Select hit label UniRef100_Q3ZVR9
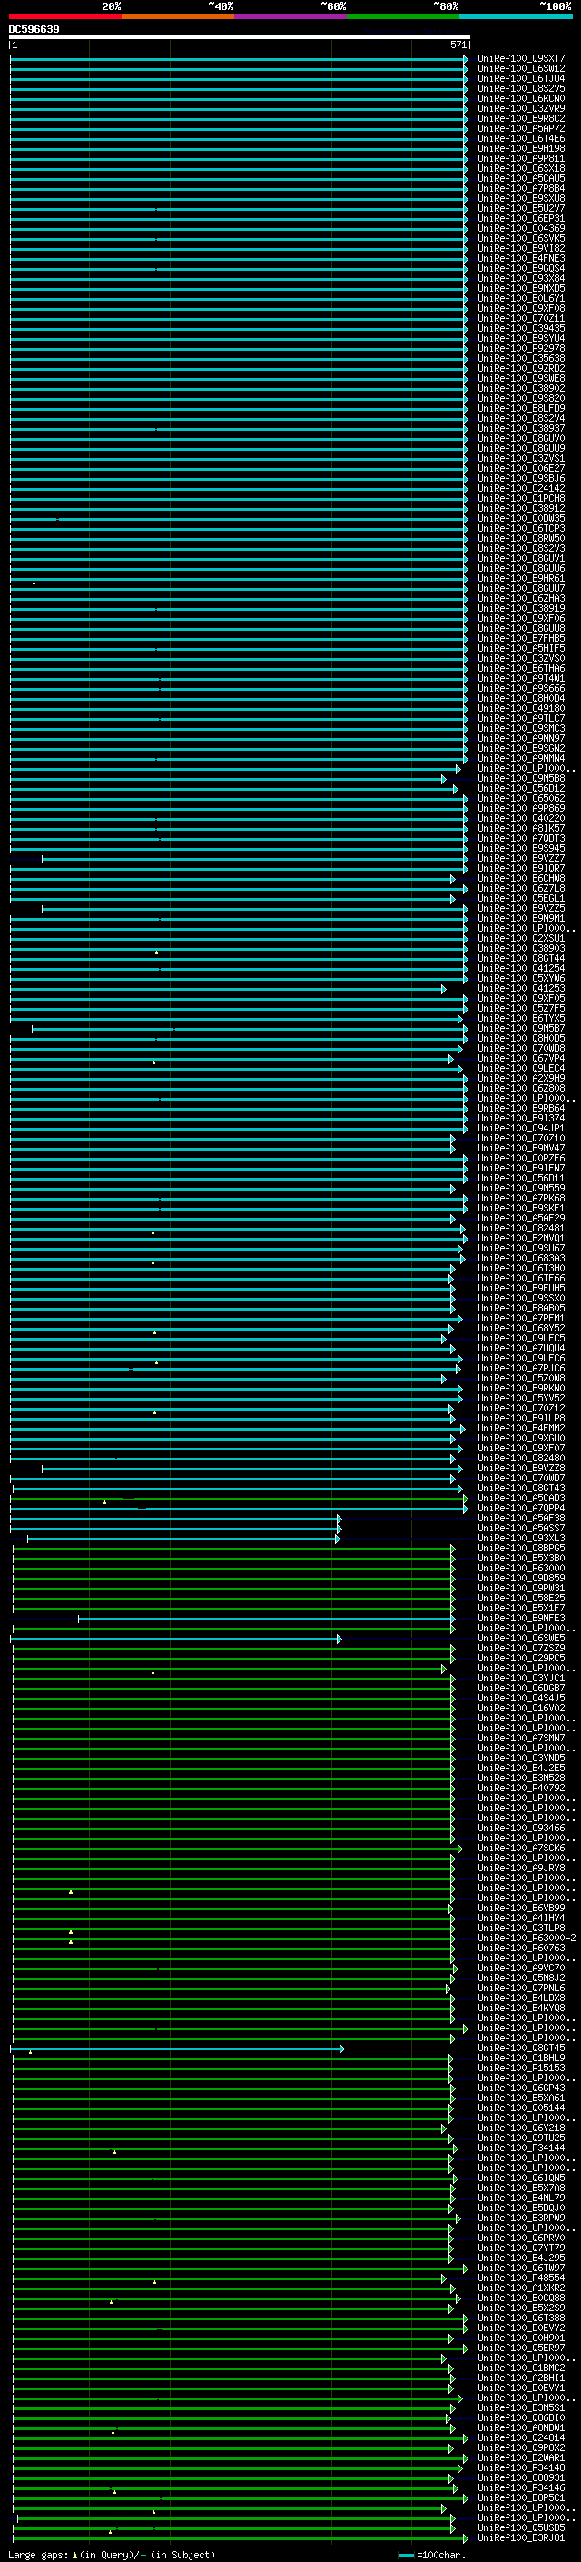Image resolution: width=581 pixels, height=2562 pixels. 521,108
